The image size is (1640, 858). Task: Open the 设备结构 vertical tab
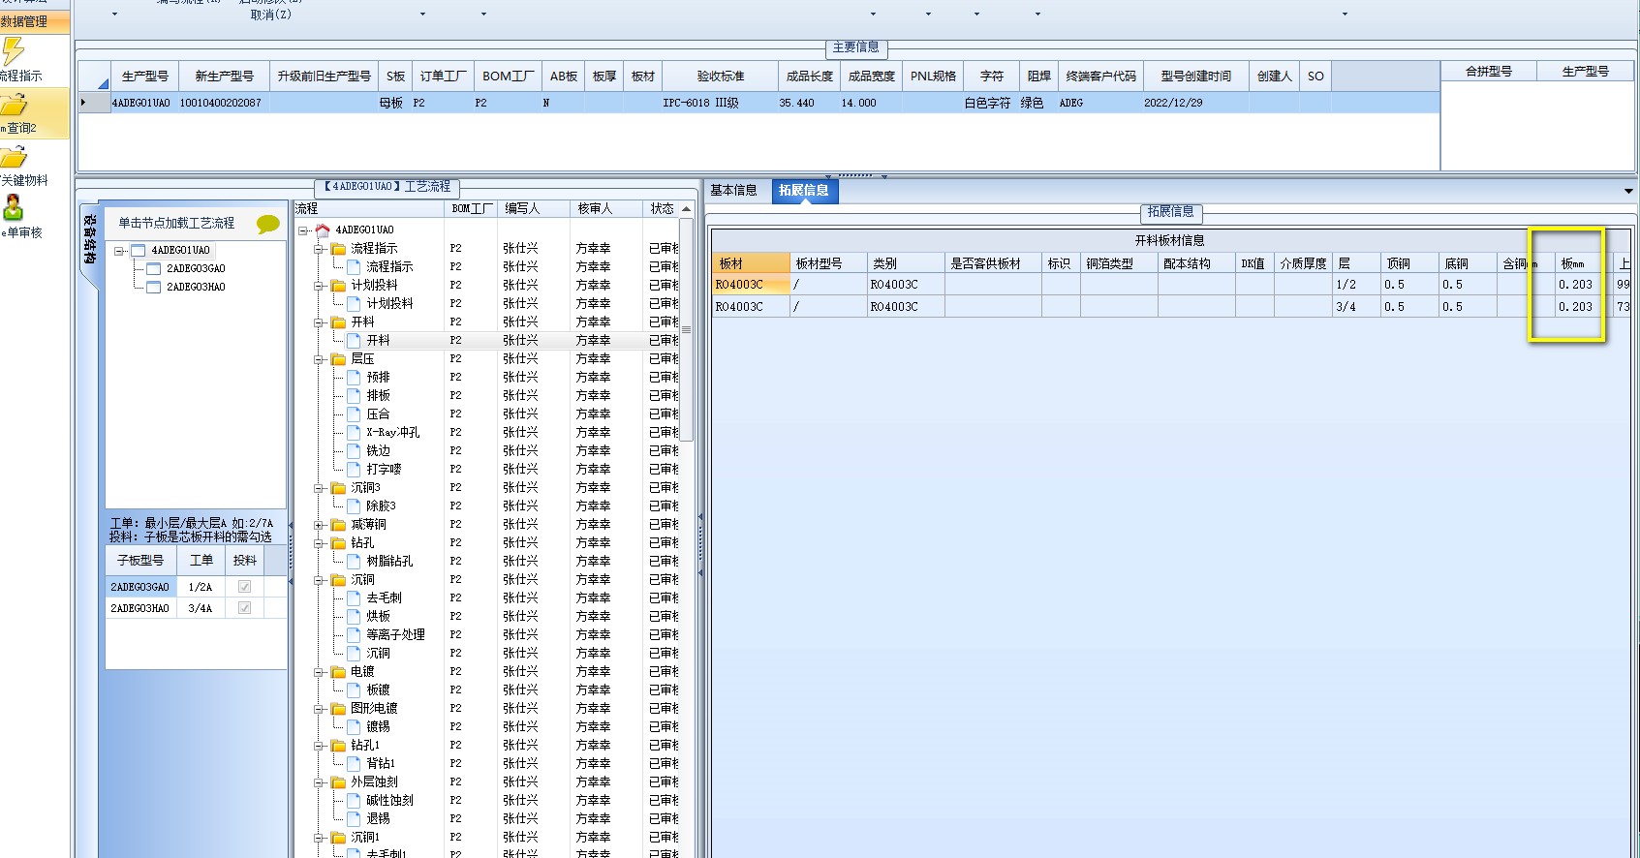click(x=89, y=239)
